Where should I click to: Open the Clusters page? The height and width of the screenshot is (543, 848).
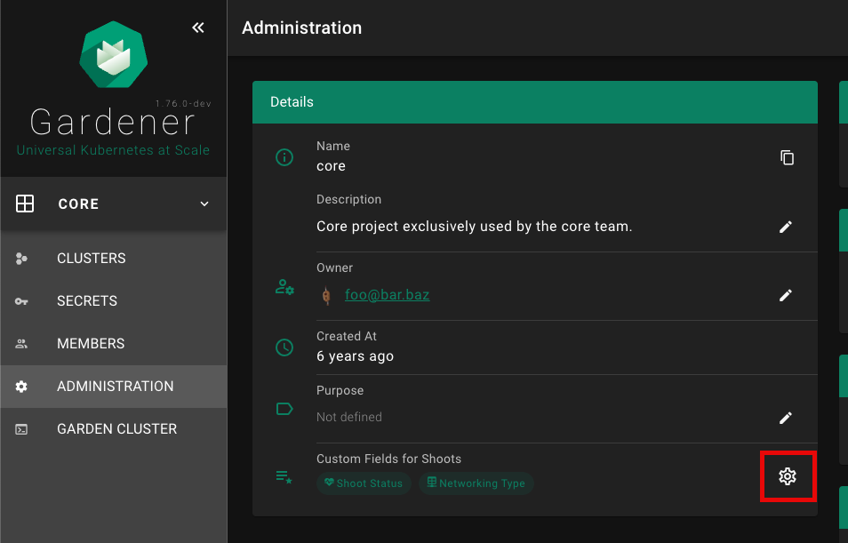(x=91, y=259)
